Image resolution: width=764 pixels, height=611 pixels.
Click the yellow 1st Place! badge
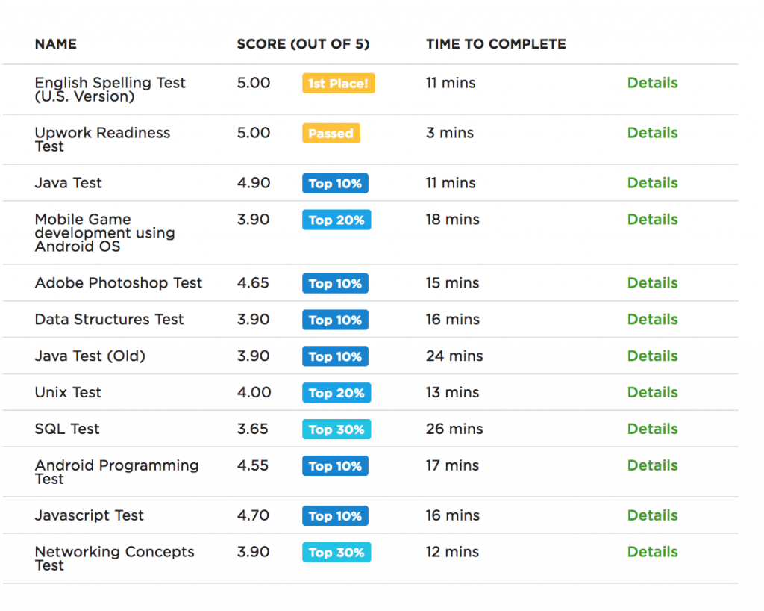click(x=338, y=84)
